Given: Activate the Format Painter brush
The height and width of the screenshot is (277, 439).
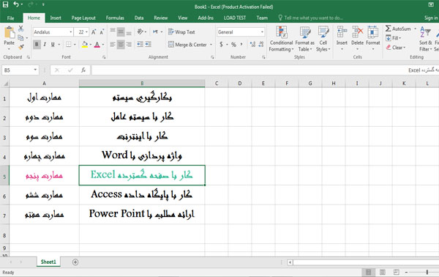Looking at the screenshot, I should coord(20,47).
